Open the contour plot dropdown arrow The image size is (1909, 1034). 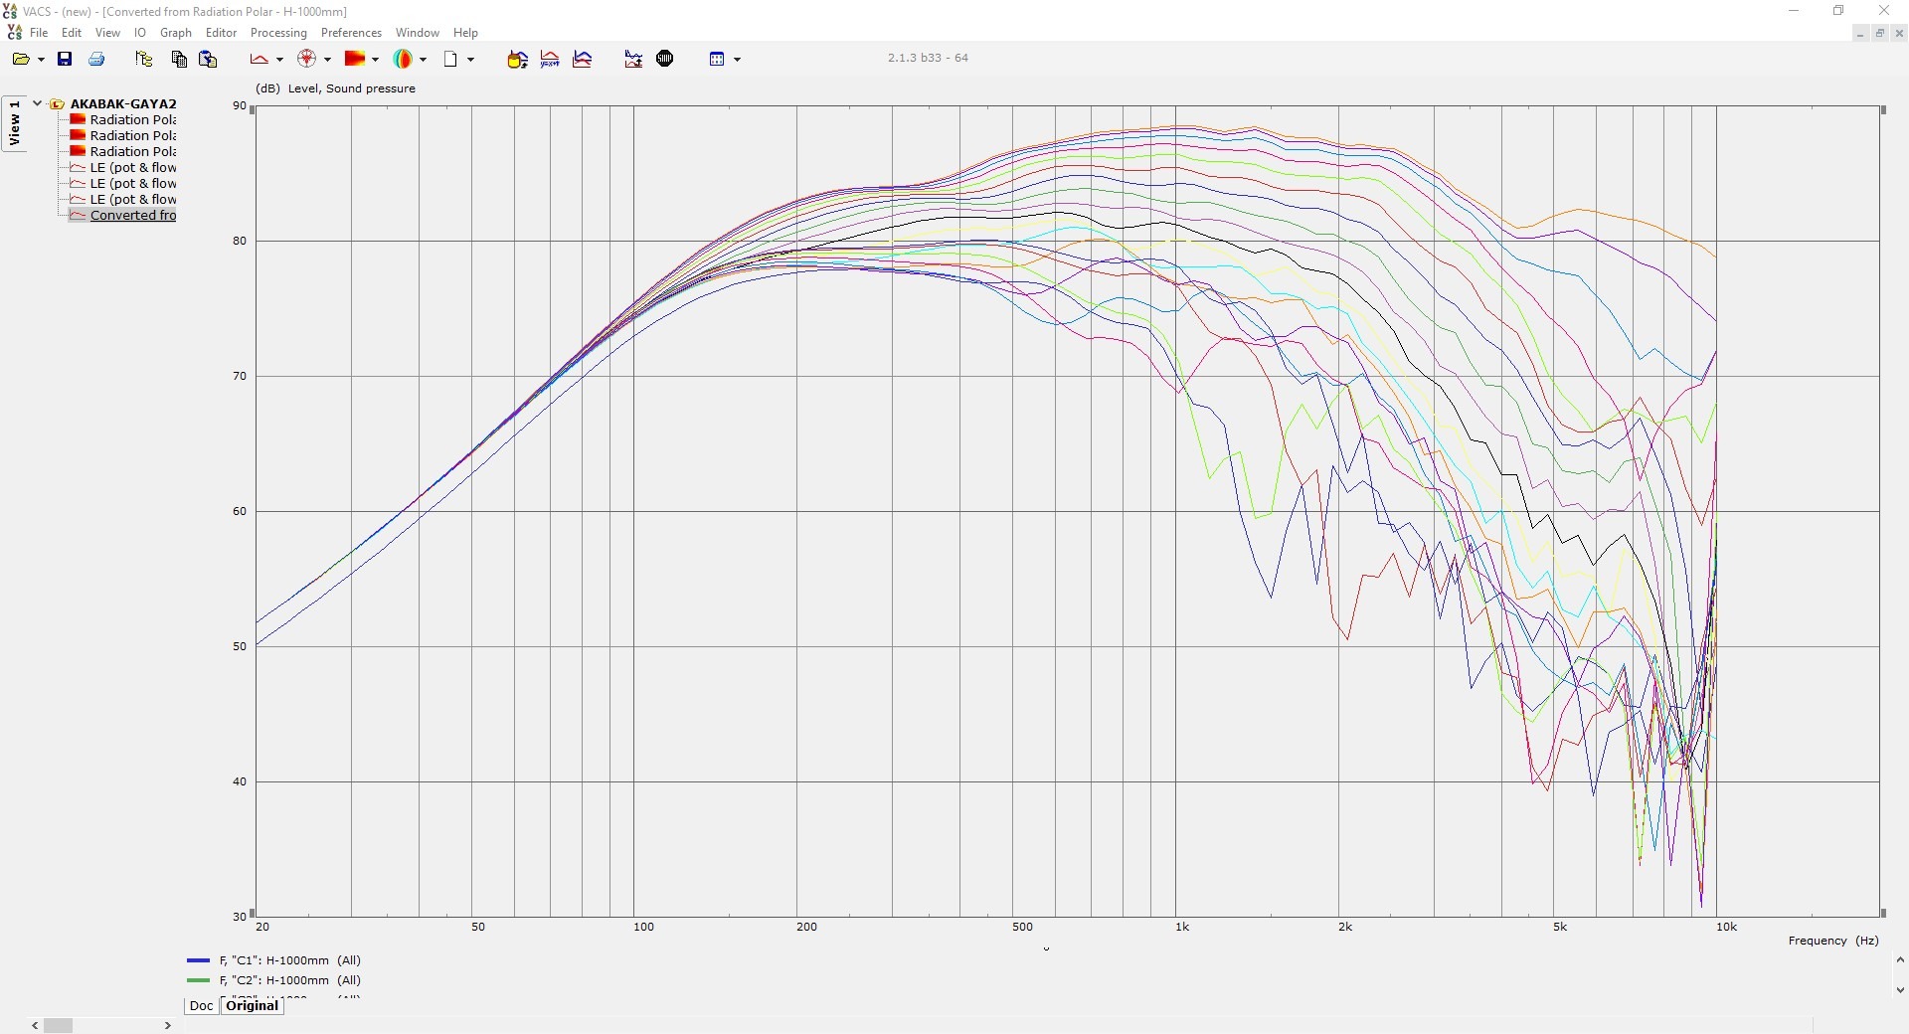pos(375,60)
